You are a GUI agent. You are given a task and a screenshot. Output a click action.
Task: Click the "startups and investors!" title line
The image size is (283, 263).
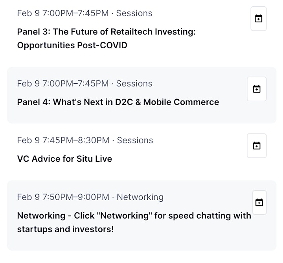65,229
